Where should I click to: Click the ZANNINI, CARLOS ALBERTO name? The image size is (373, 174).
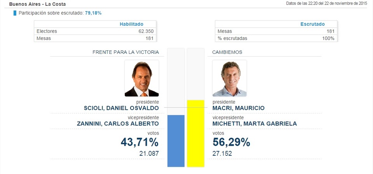click(118, 124)
